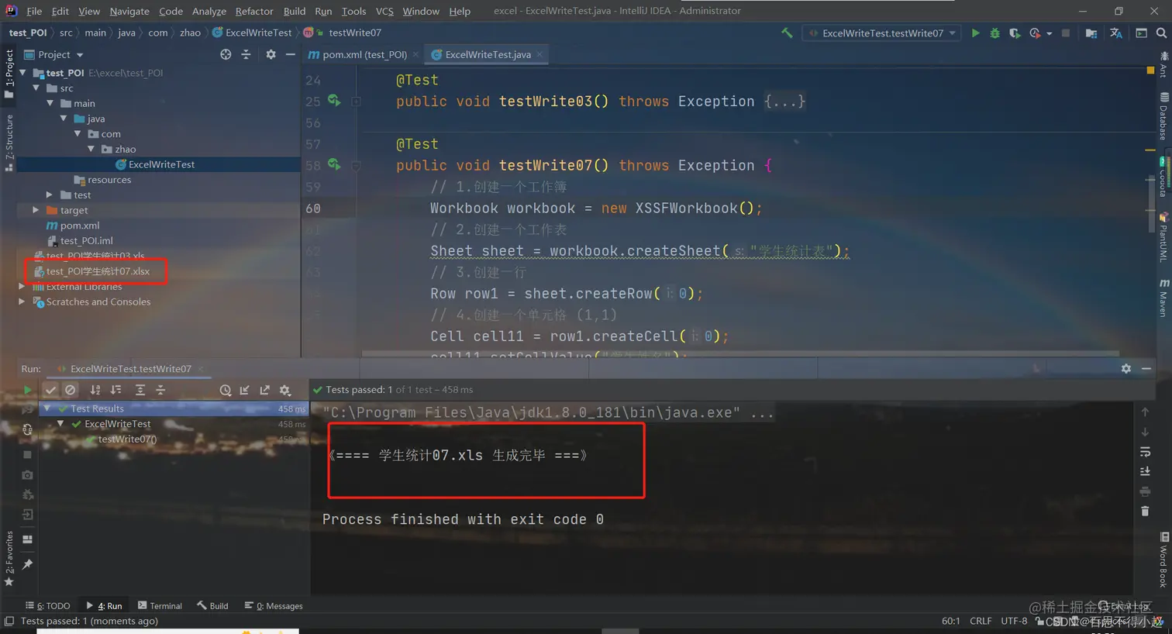Open the Refactor menu
Image resolution: width=1172 pixels, height=634 pixels.
pos(254,11)
